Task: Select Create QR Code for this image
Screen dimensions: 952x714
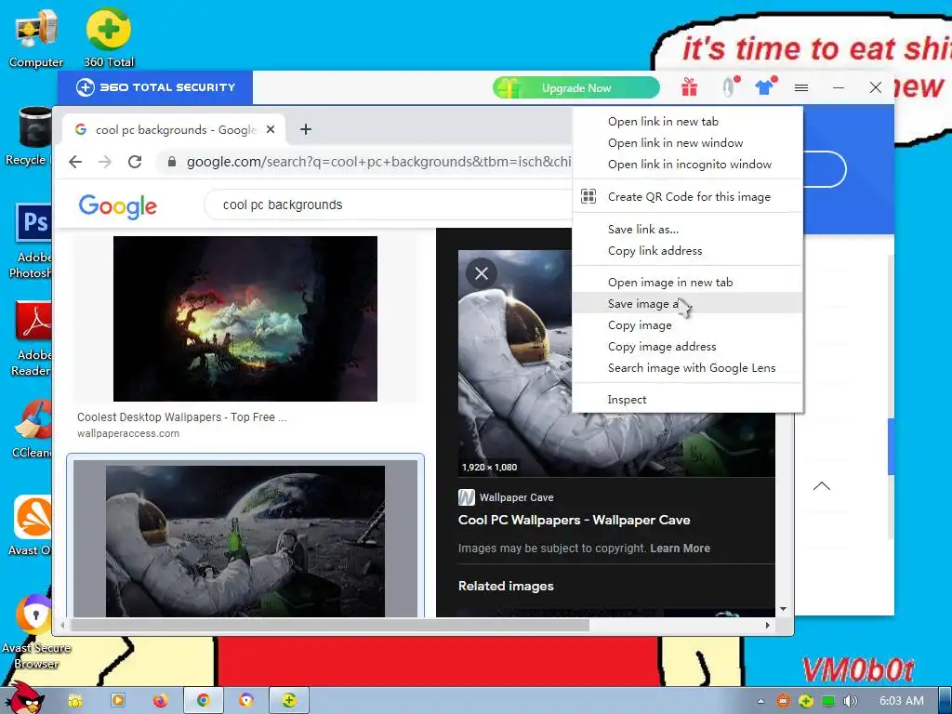Action: click(x=687, y=197)
